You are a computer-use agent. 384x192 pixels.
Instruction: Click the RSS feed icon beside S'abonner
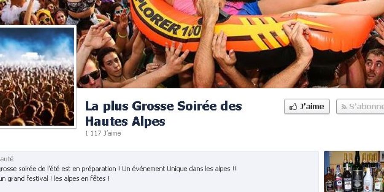point(344,107)
